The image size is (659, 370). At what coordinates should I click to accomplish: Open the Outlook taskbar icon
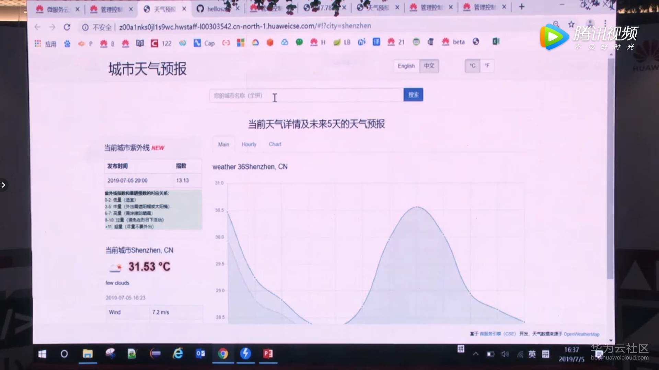[x=200, y=354]
